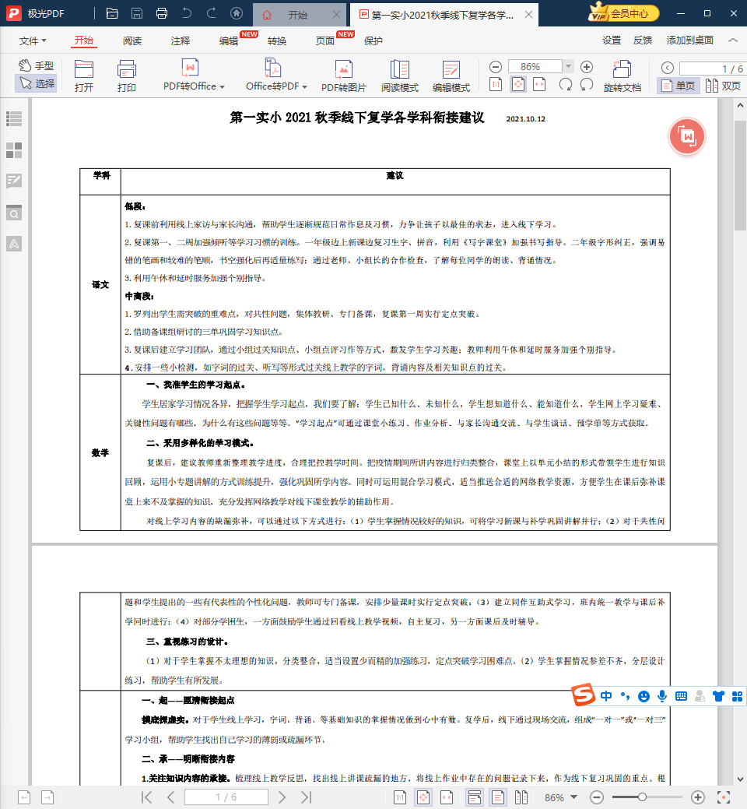Click the full screen icon in status bar
This screenshot has height=809, width=747.
724,797
